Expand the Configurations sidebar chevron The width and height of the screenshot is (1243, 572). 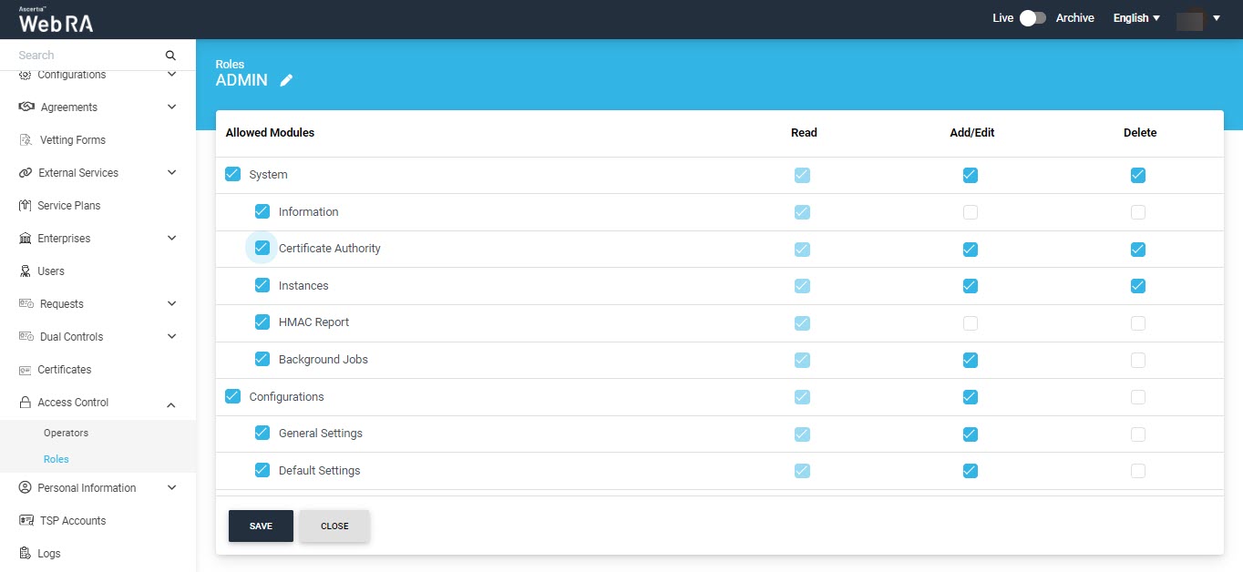click(171, 75)
